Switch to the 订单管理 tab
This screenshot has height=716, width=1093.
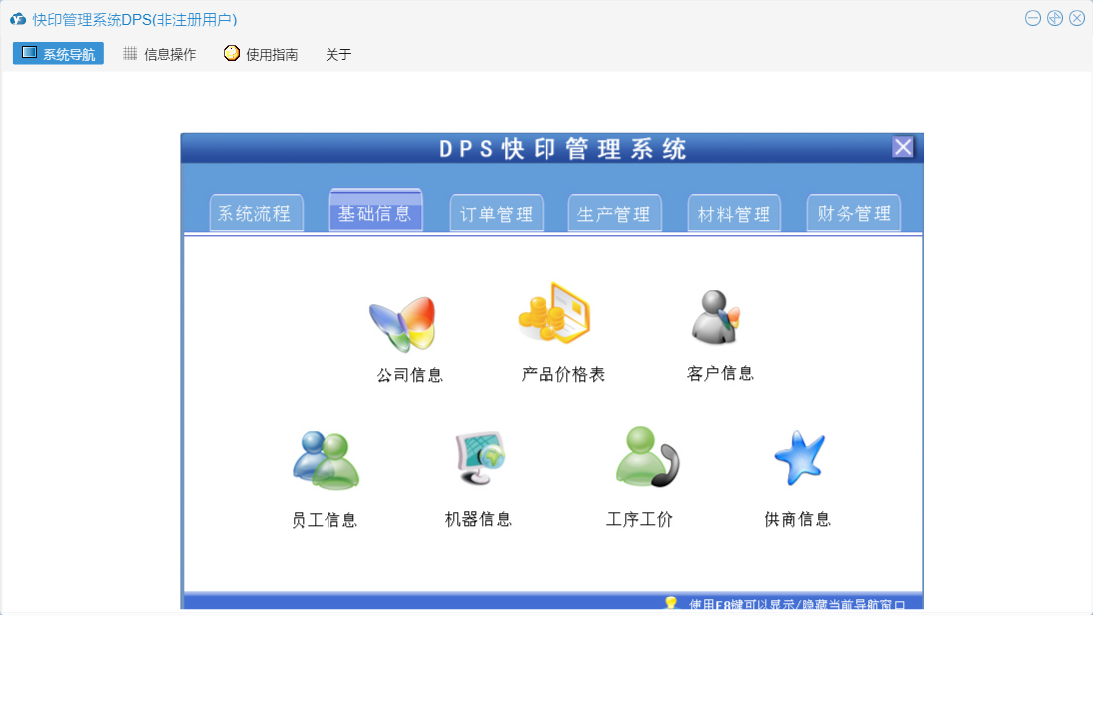point(497,213)
